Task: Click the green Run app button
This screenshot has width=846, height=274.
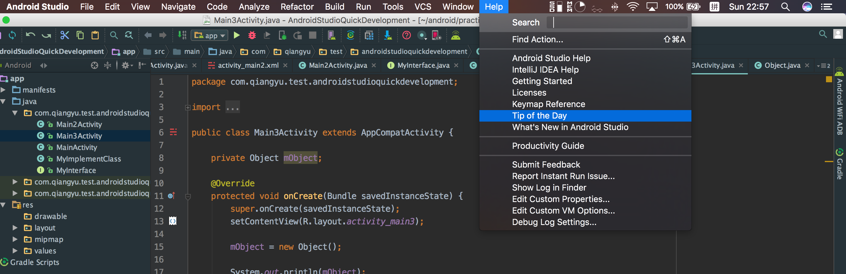Action: coord(236,35)
